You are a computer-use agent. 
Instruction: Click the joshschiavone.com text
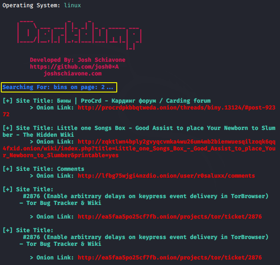[73, 74]
